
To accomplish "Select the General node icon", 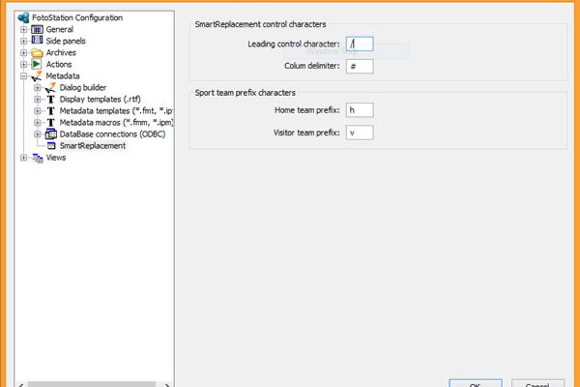I will (38, 29).
